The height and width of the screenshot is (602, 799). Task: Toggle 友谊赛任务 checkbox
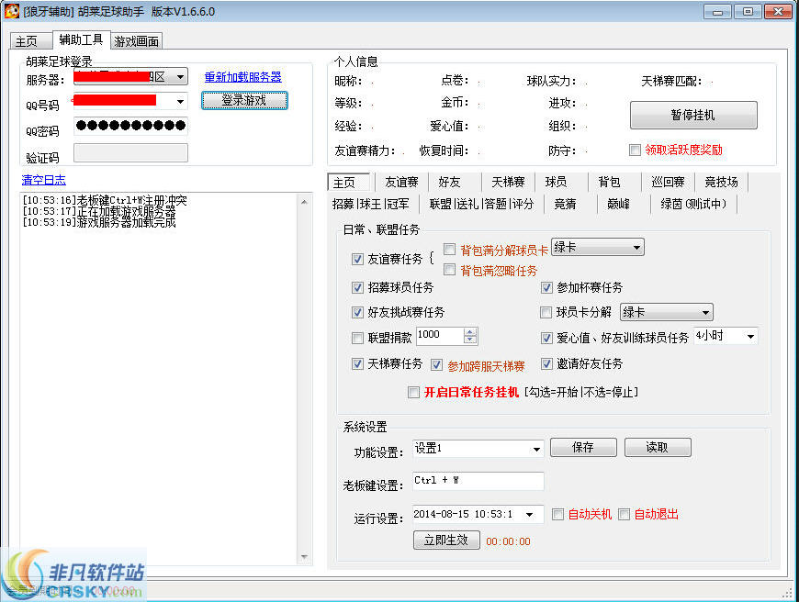(357, 259)
